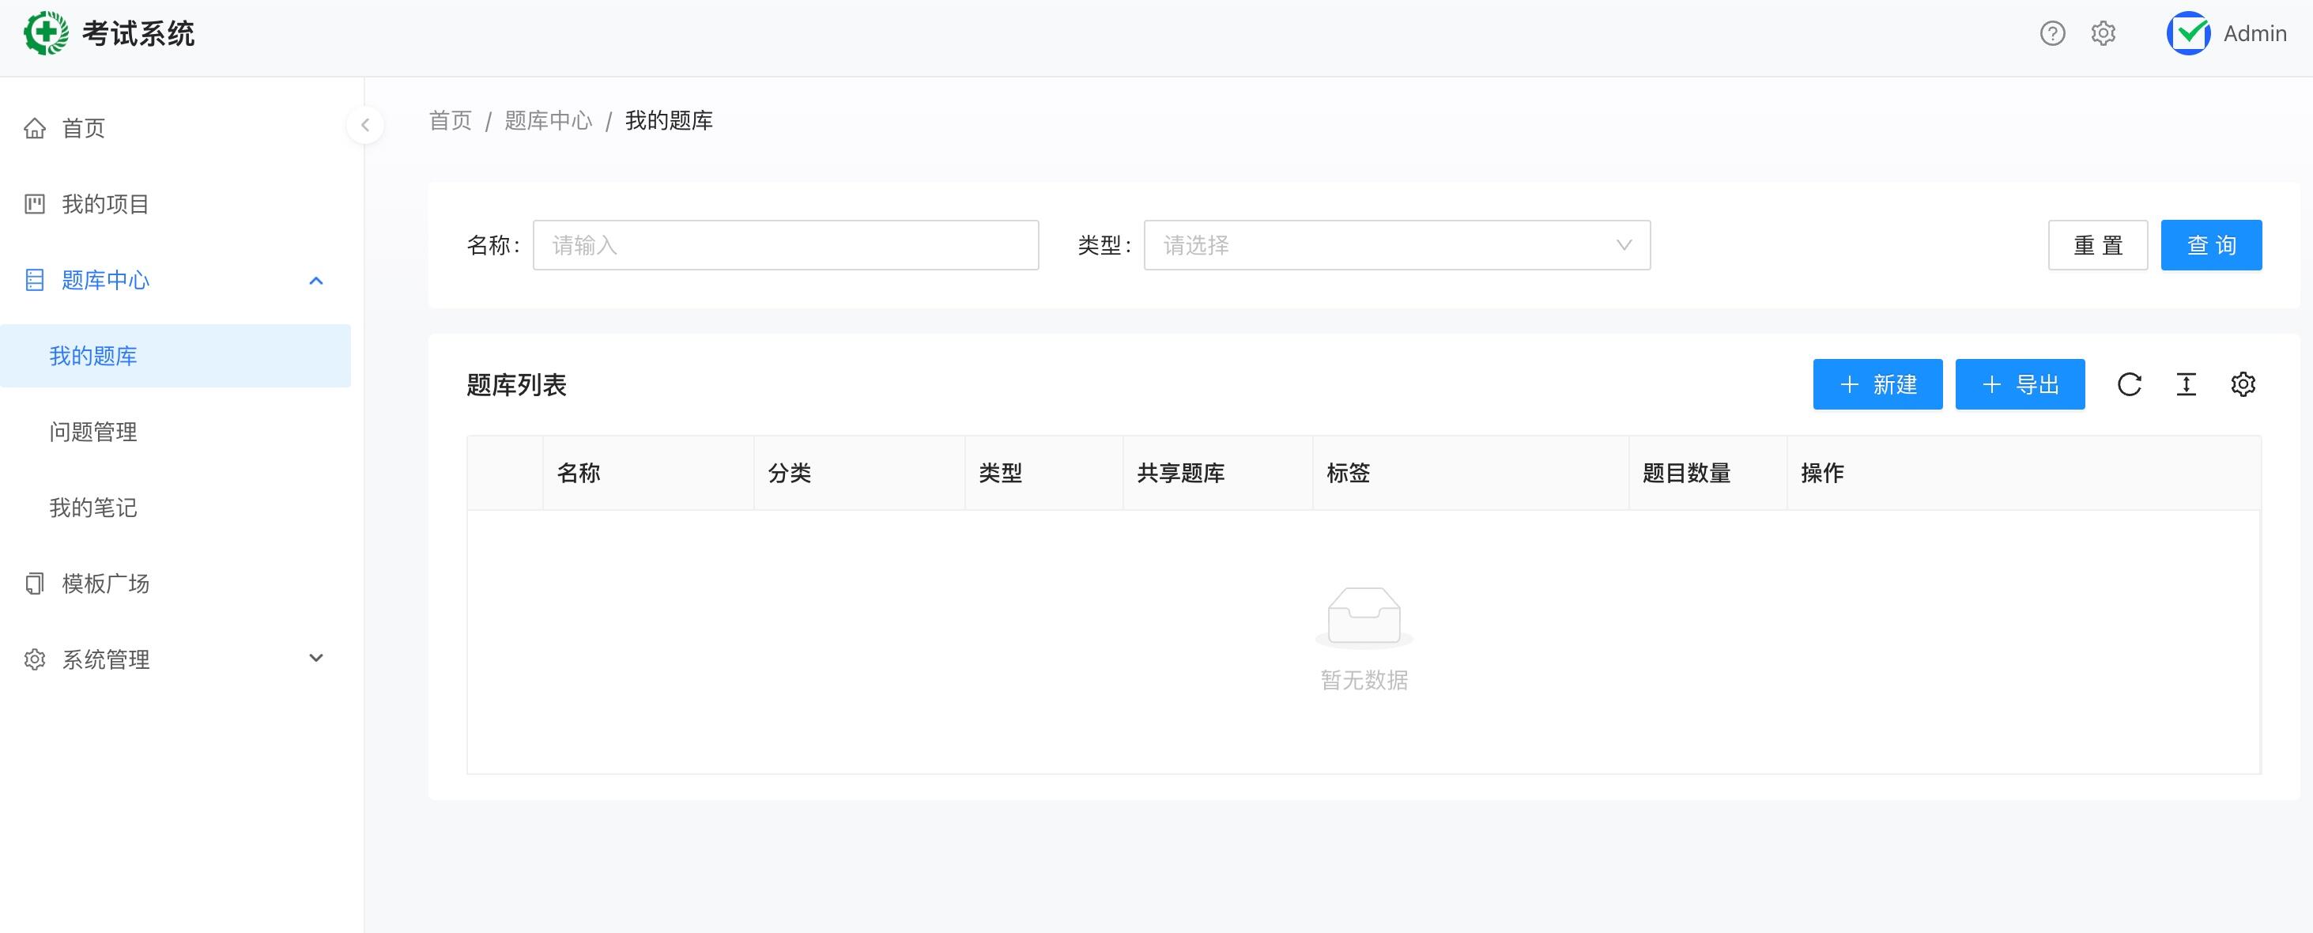Follow the 题库中心 breadcrumb link

coord(549,120)
